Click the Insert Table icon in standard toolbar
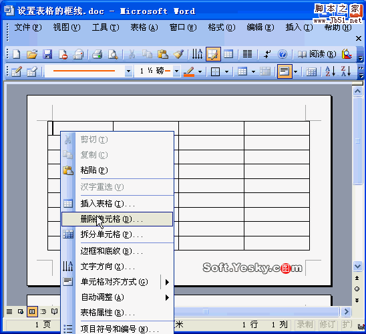The image size is (366, 334). 228,54
